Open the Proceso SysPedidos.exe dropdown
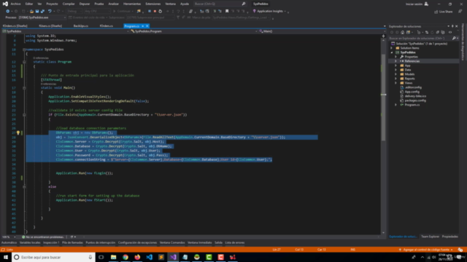 tap(42, 17)
